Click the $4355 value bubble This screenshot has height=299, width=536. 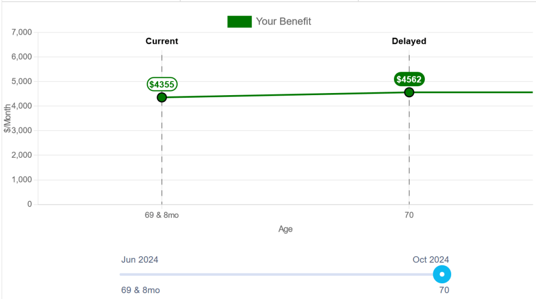pos(162,84)
